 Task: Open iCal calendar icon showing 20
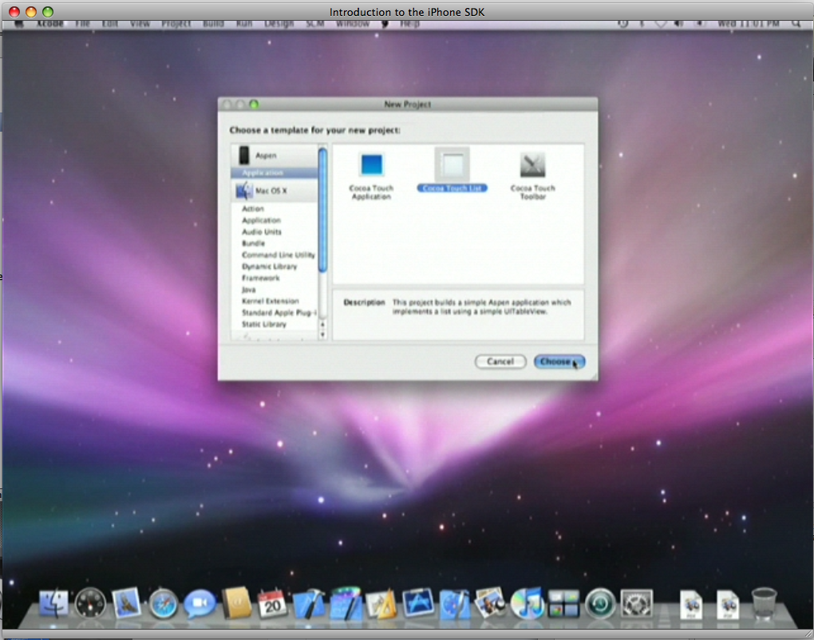[x=273, y=603]
